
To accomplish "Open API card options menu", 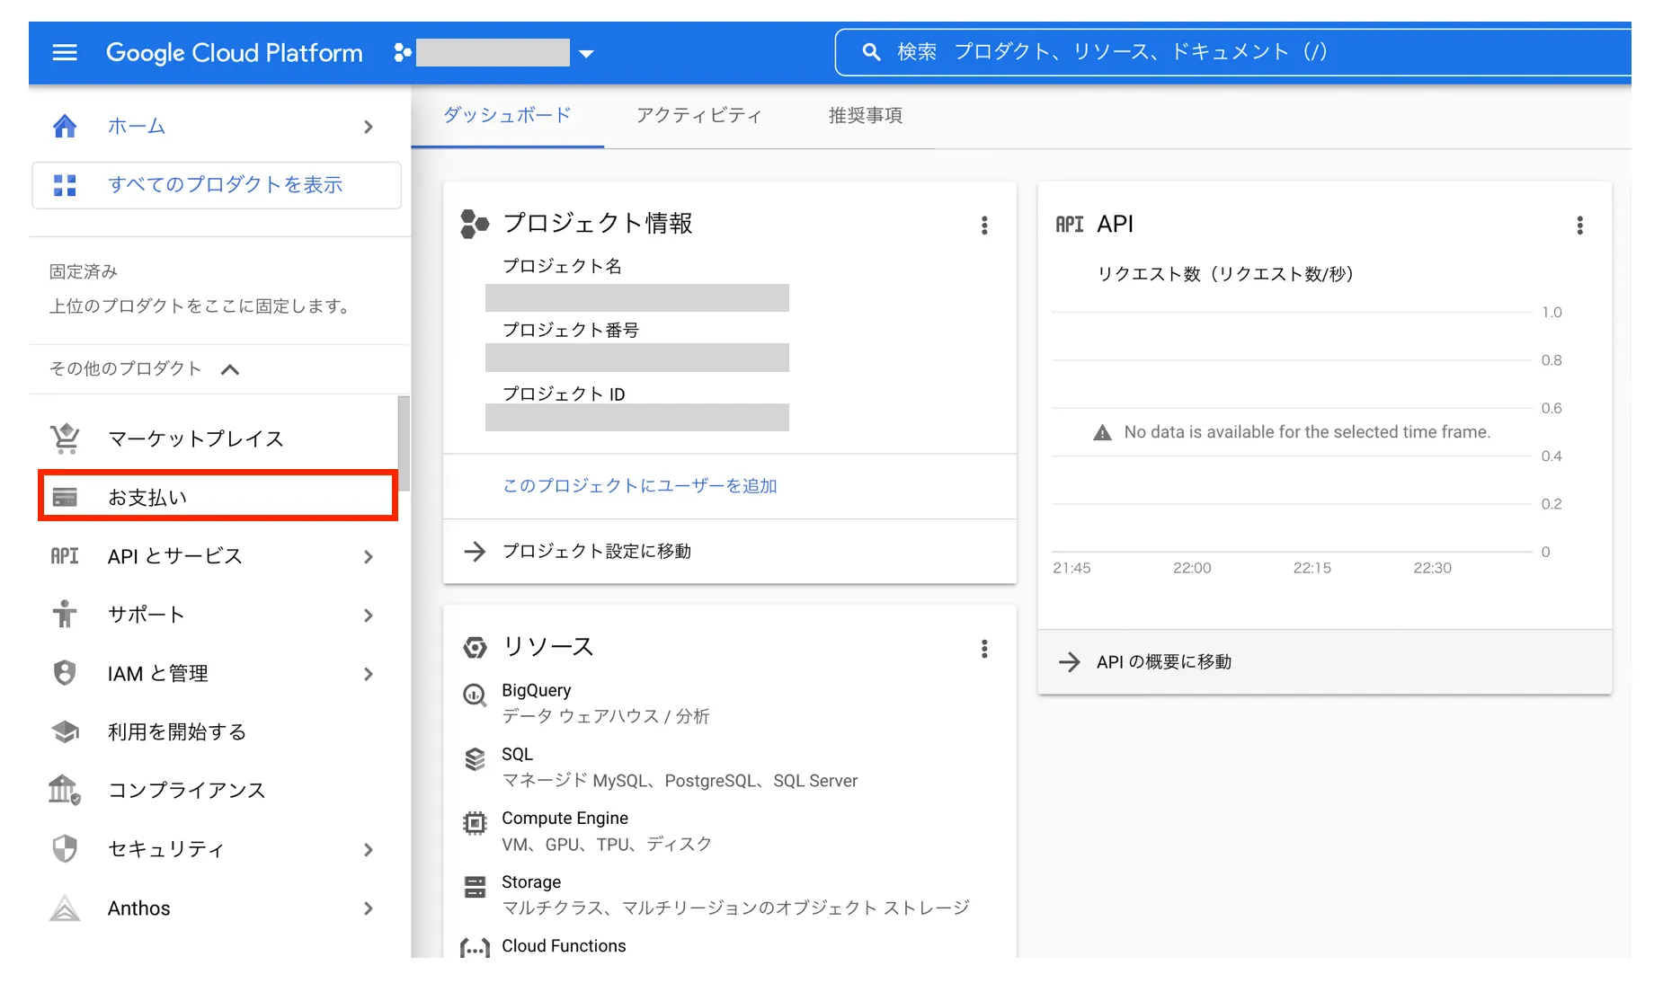I will [x=1580, y=225].
